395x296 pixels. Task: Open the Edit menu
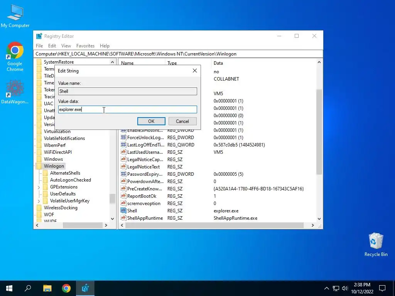point(52,46)
